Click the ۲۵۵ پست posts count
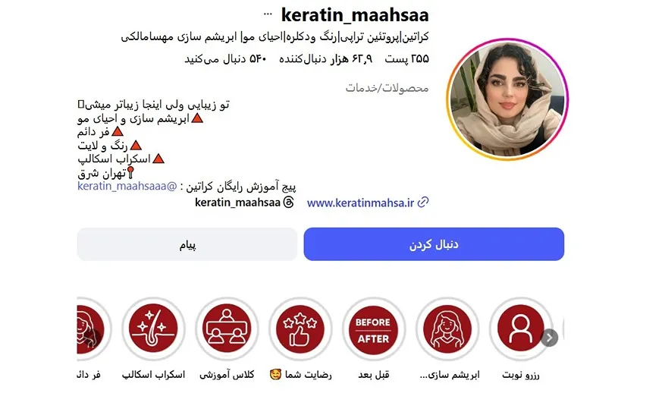The width and height of the screenshot is (662, 396). [406, 58]
